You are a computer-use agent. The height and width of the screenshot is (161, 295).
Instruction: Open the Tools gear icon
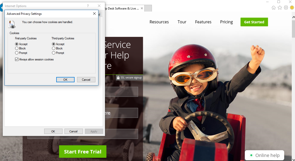(x=286, y=8)
